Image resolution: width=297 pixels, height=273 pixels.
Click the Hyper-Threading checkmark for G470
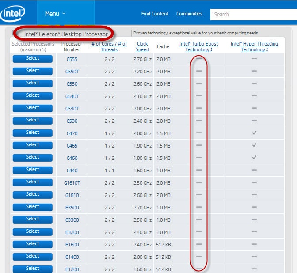click(254, 133)
